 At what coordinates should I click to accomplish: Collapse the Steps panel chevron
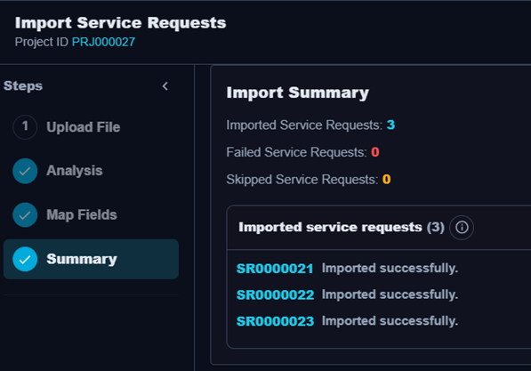click(x=165, y=86)
